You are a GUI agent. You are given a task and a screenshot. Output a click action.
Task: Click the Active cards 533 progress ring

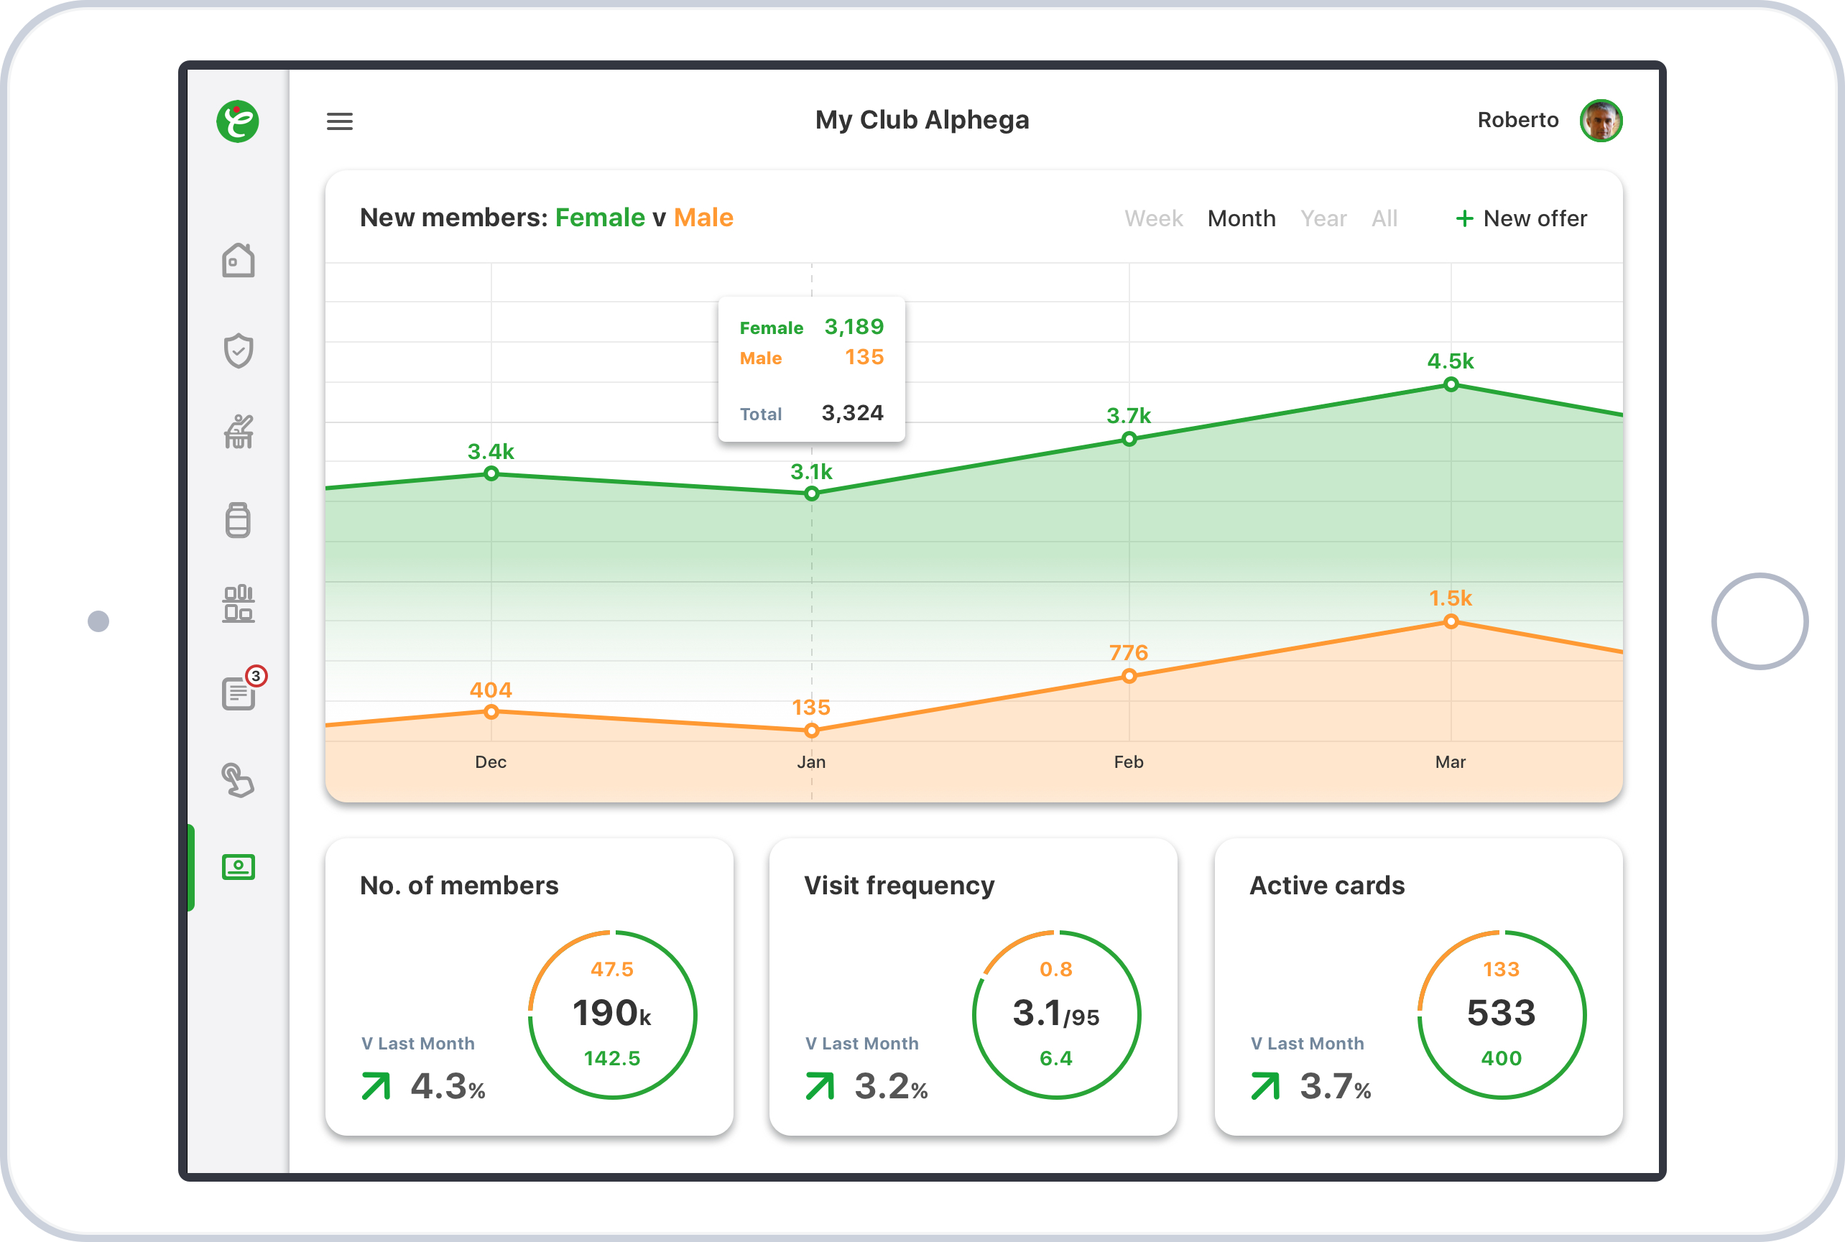point(1501,1014)
